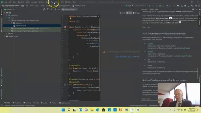Click DefaultPreview gutter preview icon

(65, 85)
